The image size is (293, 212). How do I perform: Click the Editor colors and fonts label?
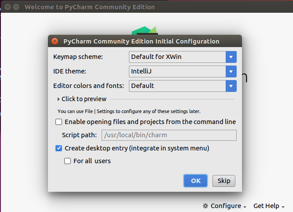(88, 86)
